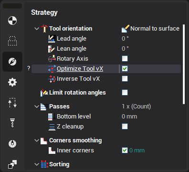Open the Normal to surface orientation dropdown

[x=150, y=29]
